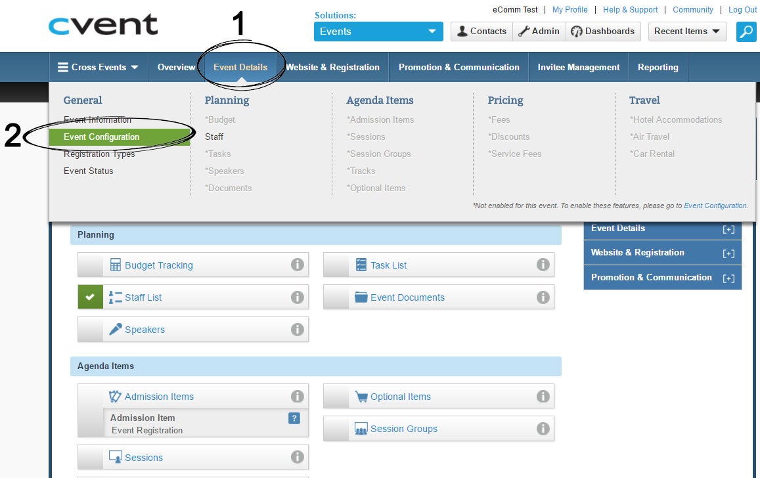Enable the Speakers feature checkbox

(91, 330)
